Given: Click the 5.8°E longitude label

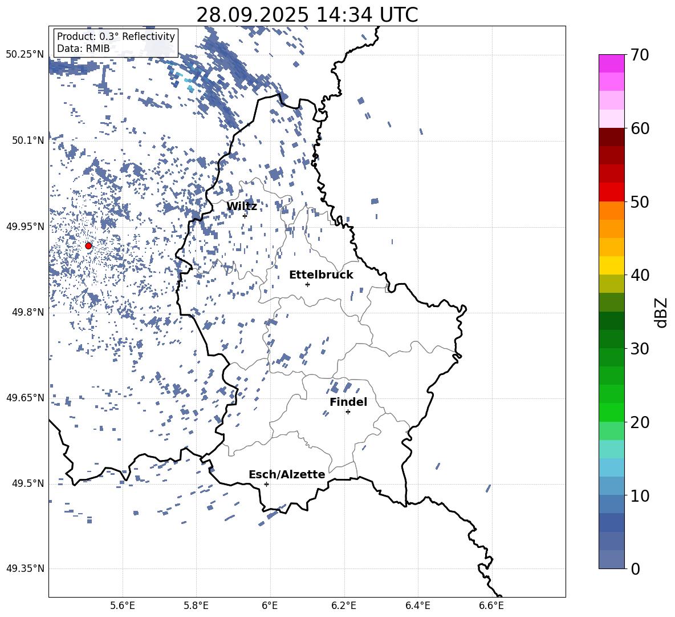Looking at the screenshot, I should pos(196,606).
